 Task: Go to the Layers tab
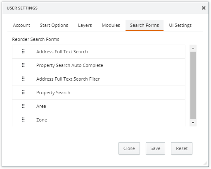click(x=85, y=25)
